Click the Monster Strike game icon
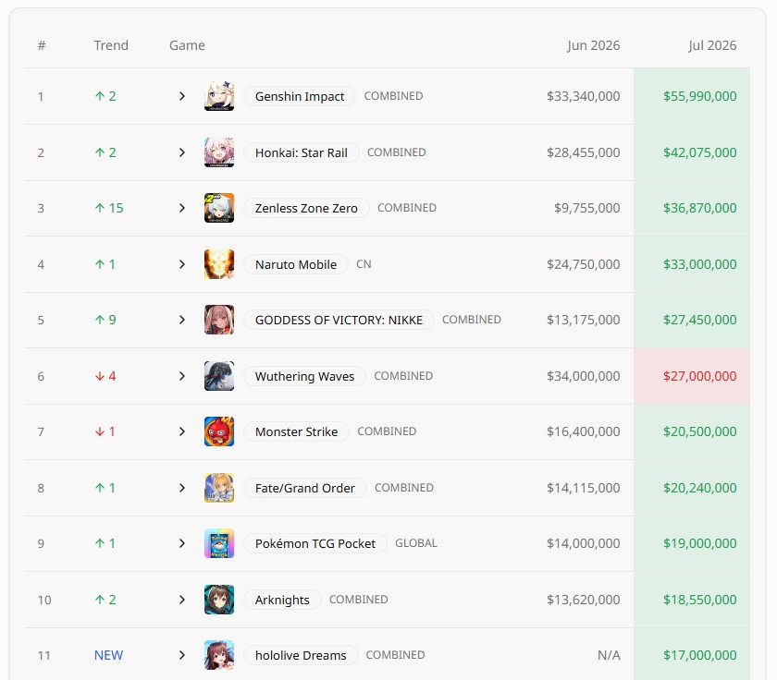The image size is (777, 680). [x=219, y=431]
